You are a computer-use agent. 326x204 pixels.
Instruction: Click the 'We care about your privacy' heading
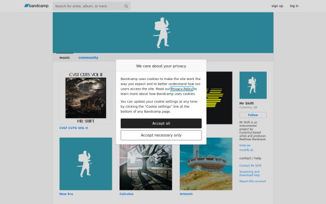pyautogui.click(x=161, y=66)
